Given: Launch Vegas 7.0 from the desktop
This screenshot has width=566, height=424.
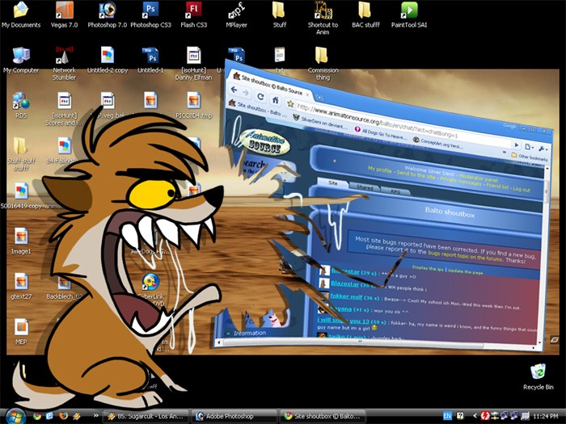Looking at the screenshot, I should click(x=64, y=15).
